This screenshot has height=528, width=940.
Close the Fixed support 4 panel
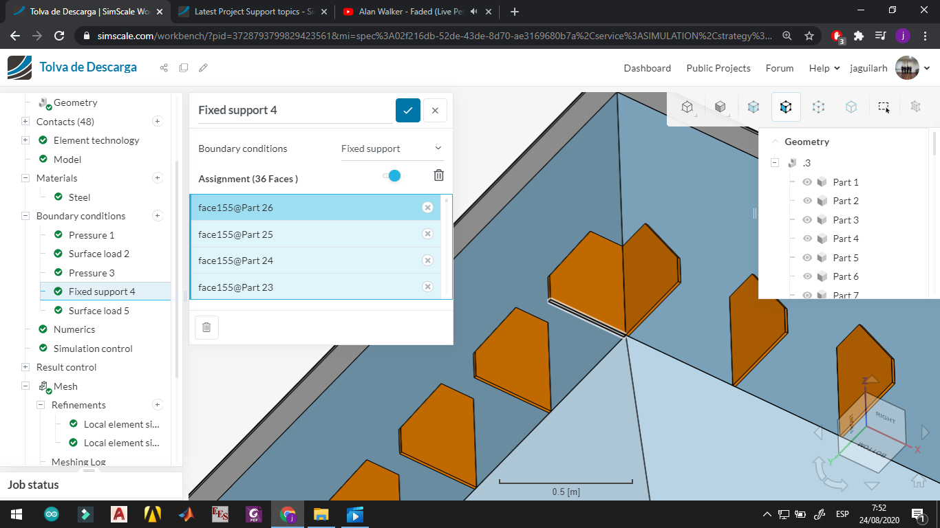435,110
